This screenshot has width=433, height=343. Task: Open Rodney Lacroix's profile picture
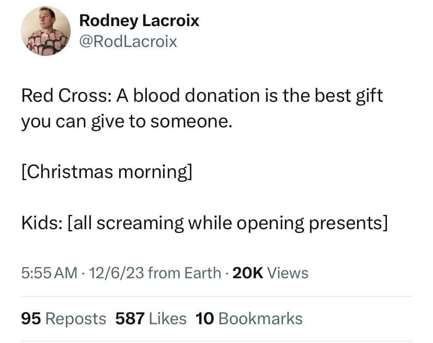[45, 31]
